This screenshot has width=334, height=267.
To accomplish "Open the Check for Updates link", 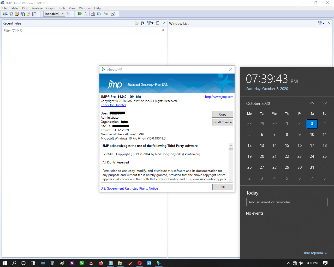I will [x=114, y=105].
